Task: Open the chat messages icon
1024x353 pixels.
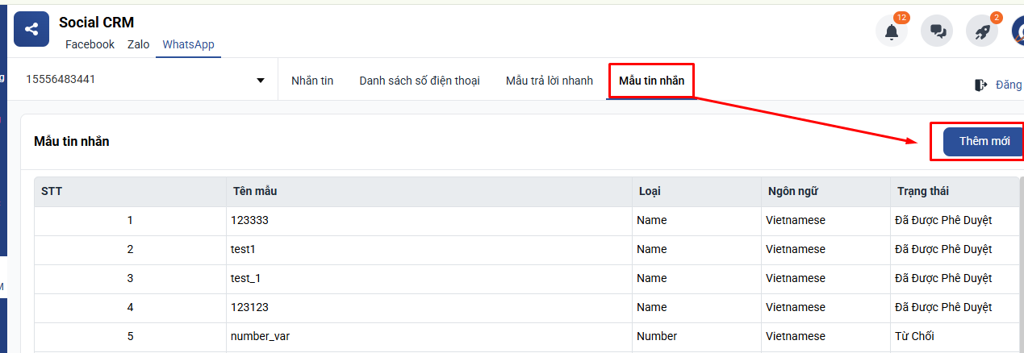Action: click(937, 31)
